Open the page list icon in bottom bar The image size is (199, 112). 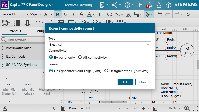pos(63,108)
